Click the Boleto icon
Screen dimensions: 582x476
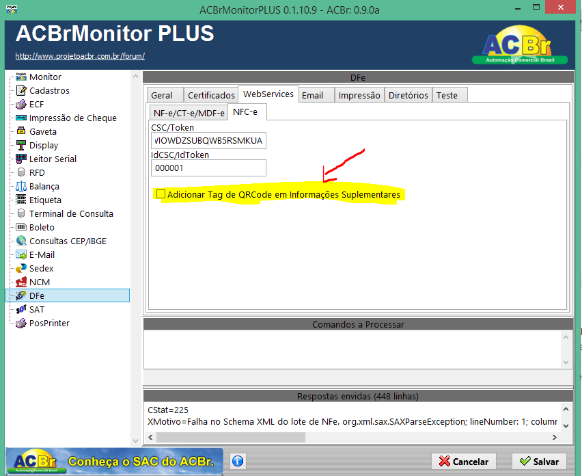click(21, 227)
